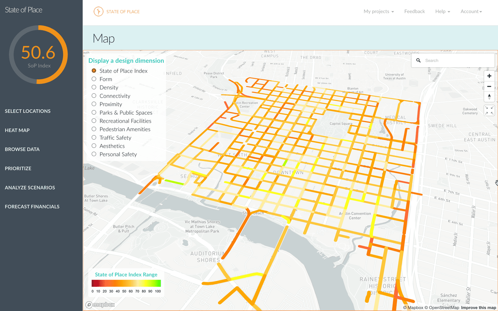Click the Map page heading
Screen dimensions: 498x311
(x=104, y=38)
